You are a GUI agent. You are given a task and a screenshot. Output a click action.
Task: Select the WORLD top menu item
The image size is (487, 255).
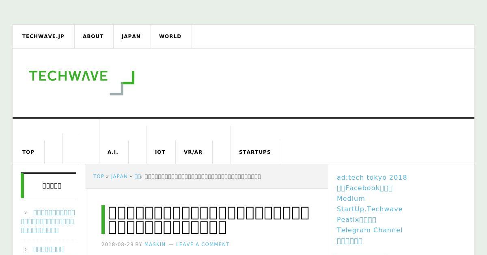click(170, 36)
